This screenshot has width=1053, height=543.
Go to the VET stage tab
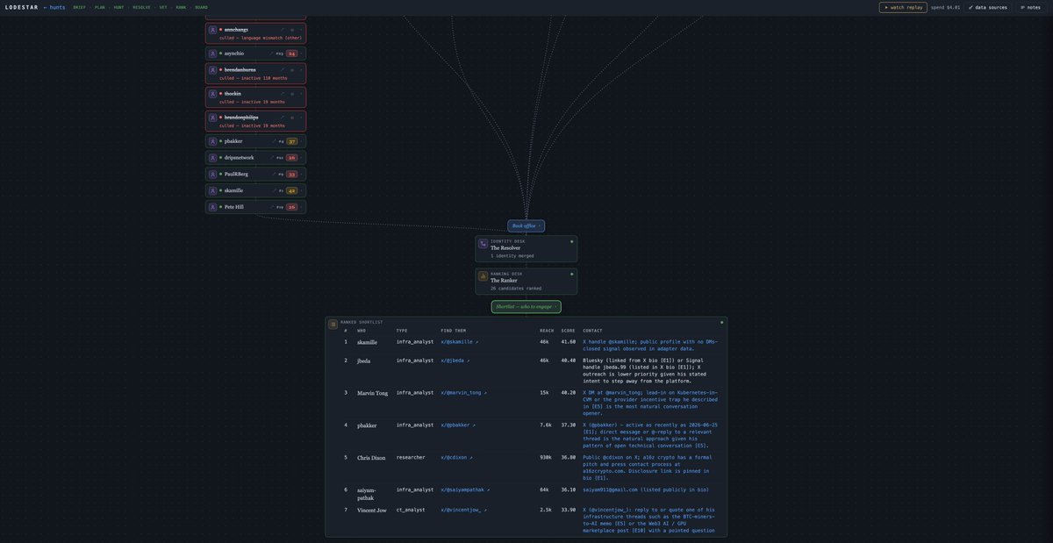(x=163, y=7)
